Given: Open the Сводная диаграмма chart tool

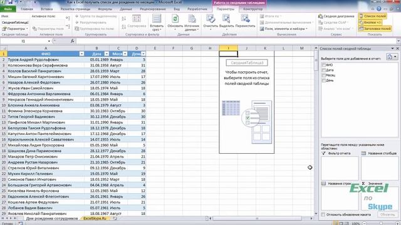Looking at the screenshot, I should point(336,16).
